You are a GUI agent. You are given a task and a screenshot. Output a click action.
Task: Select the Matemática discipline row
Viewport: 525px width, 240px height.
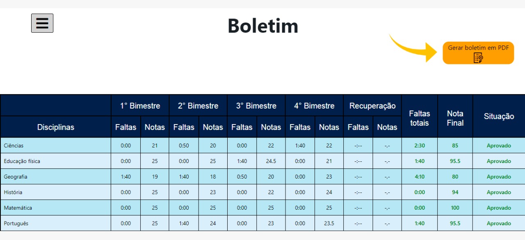click(x=18, y=208)
